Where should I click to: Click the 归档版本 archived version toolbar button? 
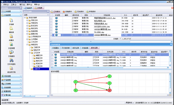67,11
